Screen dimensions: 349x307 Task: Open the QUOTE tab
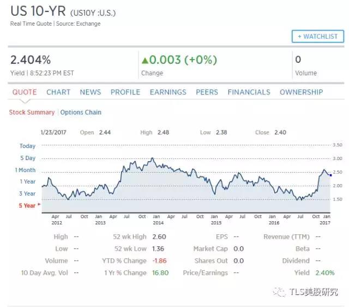(25, 92)
